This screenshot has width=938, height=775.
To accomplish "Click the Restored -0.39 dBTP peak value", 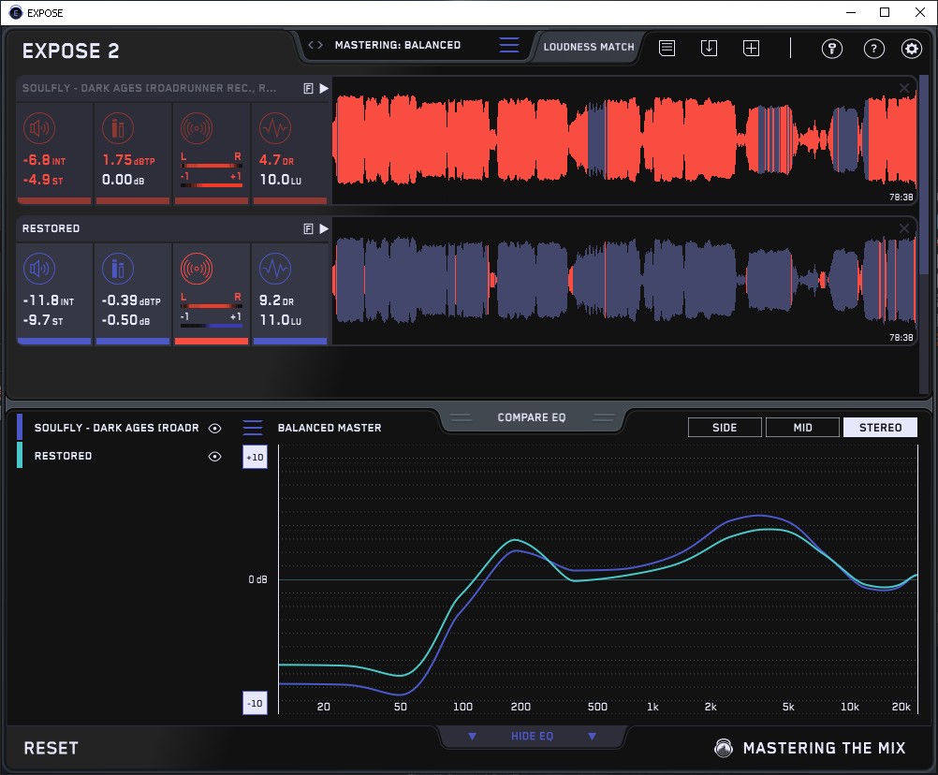I will pyautogui.click(x=131, y=300).
